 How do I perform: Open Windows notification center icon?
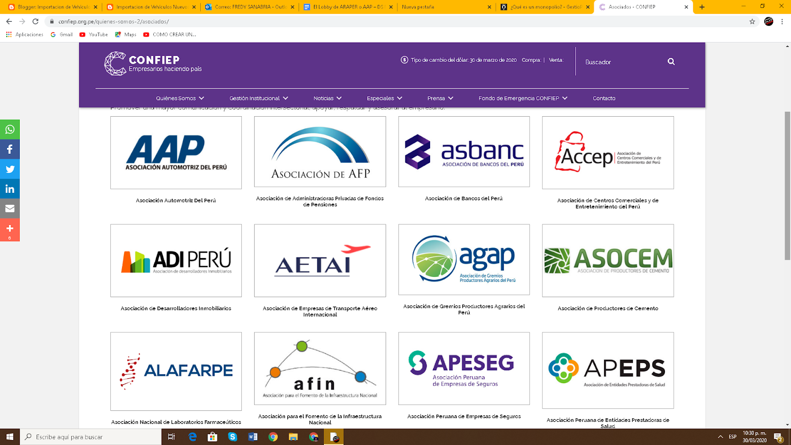tap(778, 437)
